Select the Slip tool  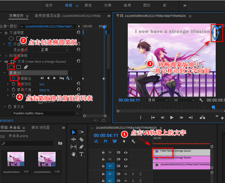tap(73, 147)
